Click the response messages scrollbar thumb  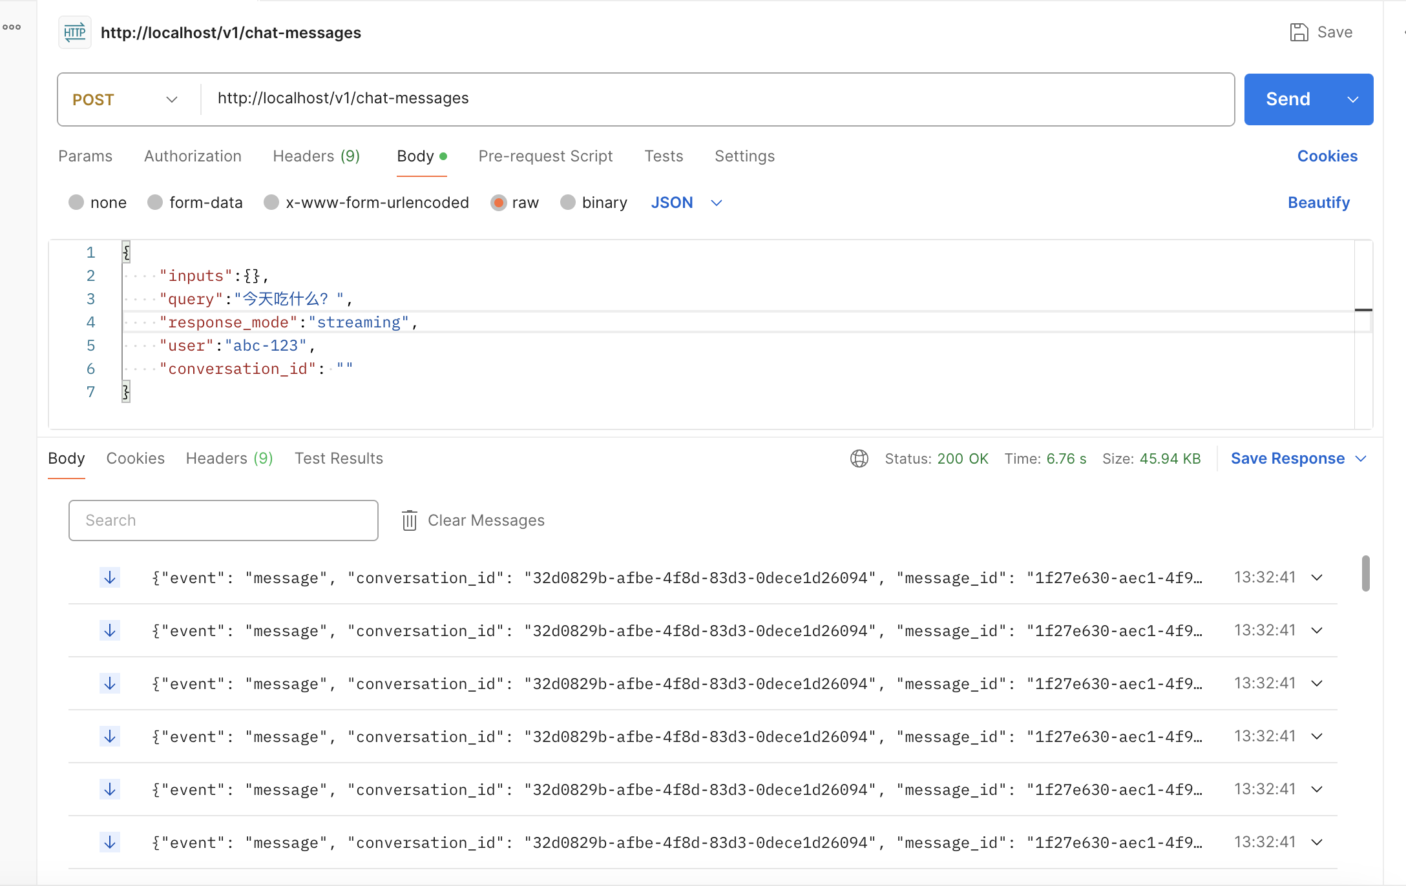(x=1365, y=573)
